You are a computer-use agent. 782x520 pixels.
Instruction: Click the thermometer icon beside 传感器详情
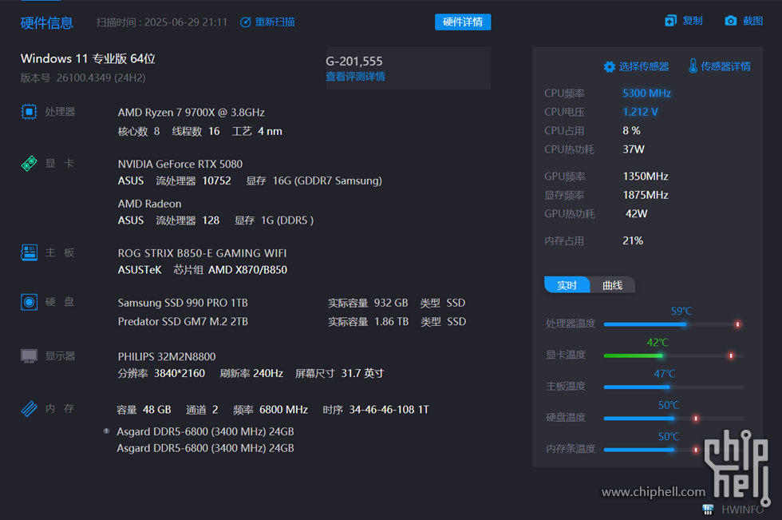[x=693, y=65]
